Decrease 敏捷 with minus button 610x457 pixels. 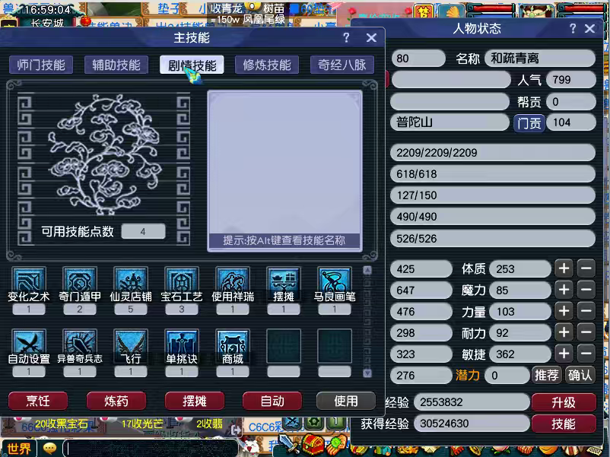click(x=586, y=354)
